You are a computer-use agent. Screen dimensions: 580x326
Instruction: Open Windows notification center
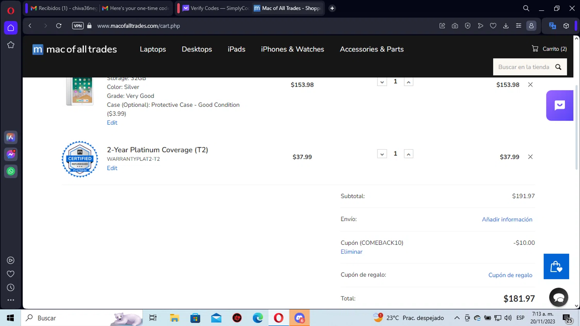point(568,318)
